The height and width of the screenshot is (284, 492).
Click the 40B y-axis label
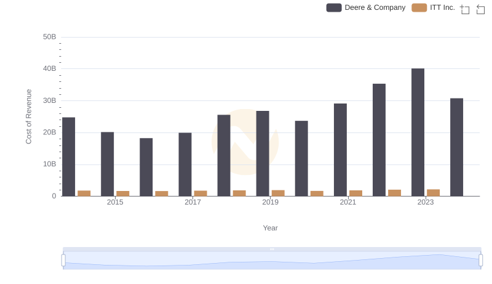click(x=50, y=68)
